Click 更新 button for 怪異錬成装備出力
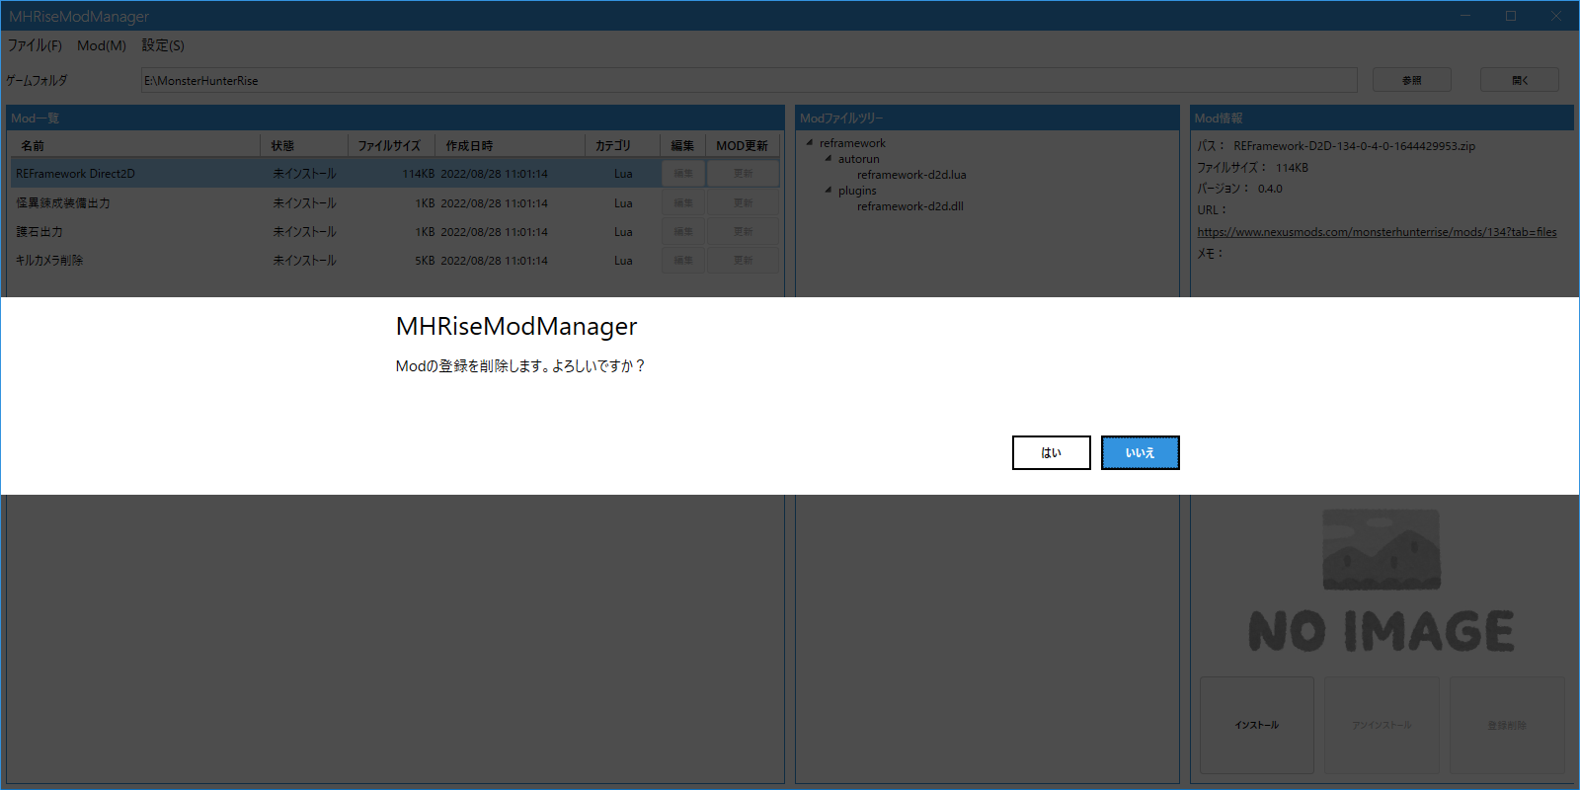 tap(743, 202)
